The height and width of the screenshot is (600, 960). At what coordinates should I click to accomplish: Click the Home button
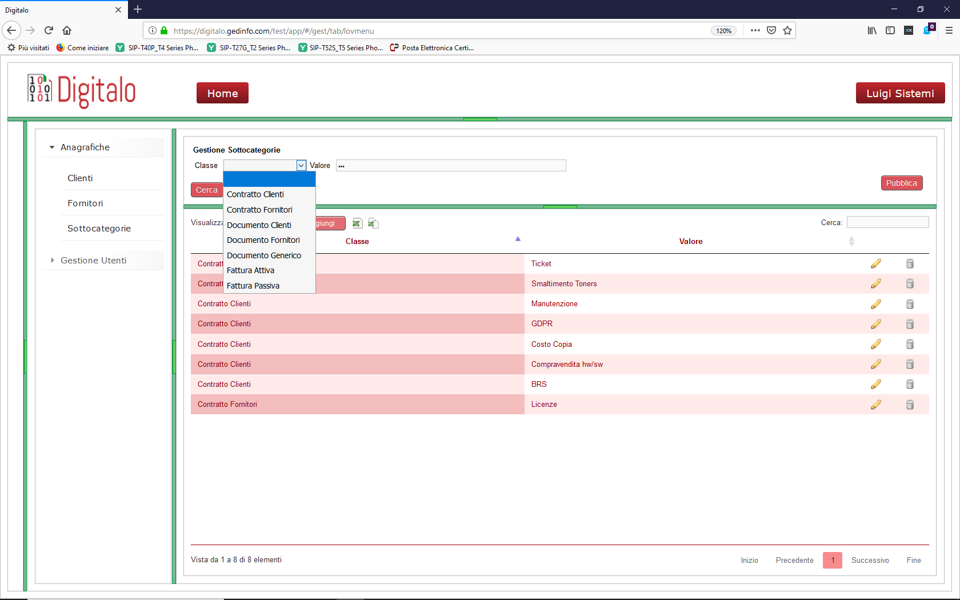[x=222, y=93]
